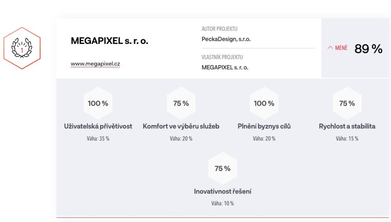Click the 89 % overall score
The height and width of the screenshot is (222, 391).
tap(368, 48)
